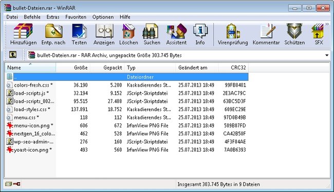Click the Löschen delete icon
334x192 pixels.
[x=128, y=31]
